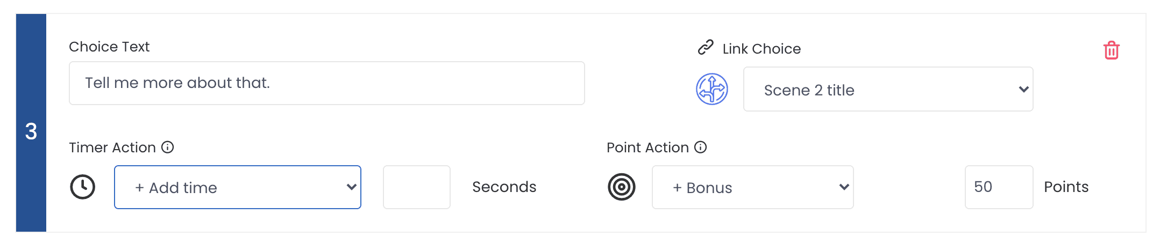Image resolution: width=1167 pixels, height=251 pixels.
Task: Click the Link Choice label
Action: tap(762, 49)
